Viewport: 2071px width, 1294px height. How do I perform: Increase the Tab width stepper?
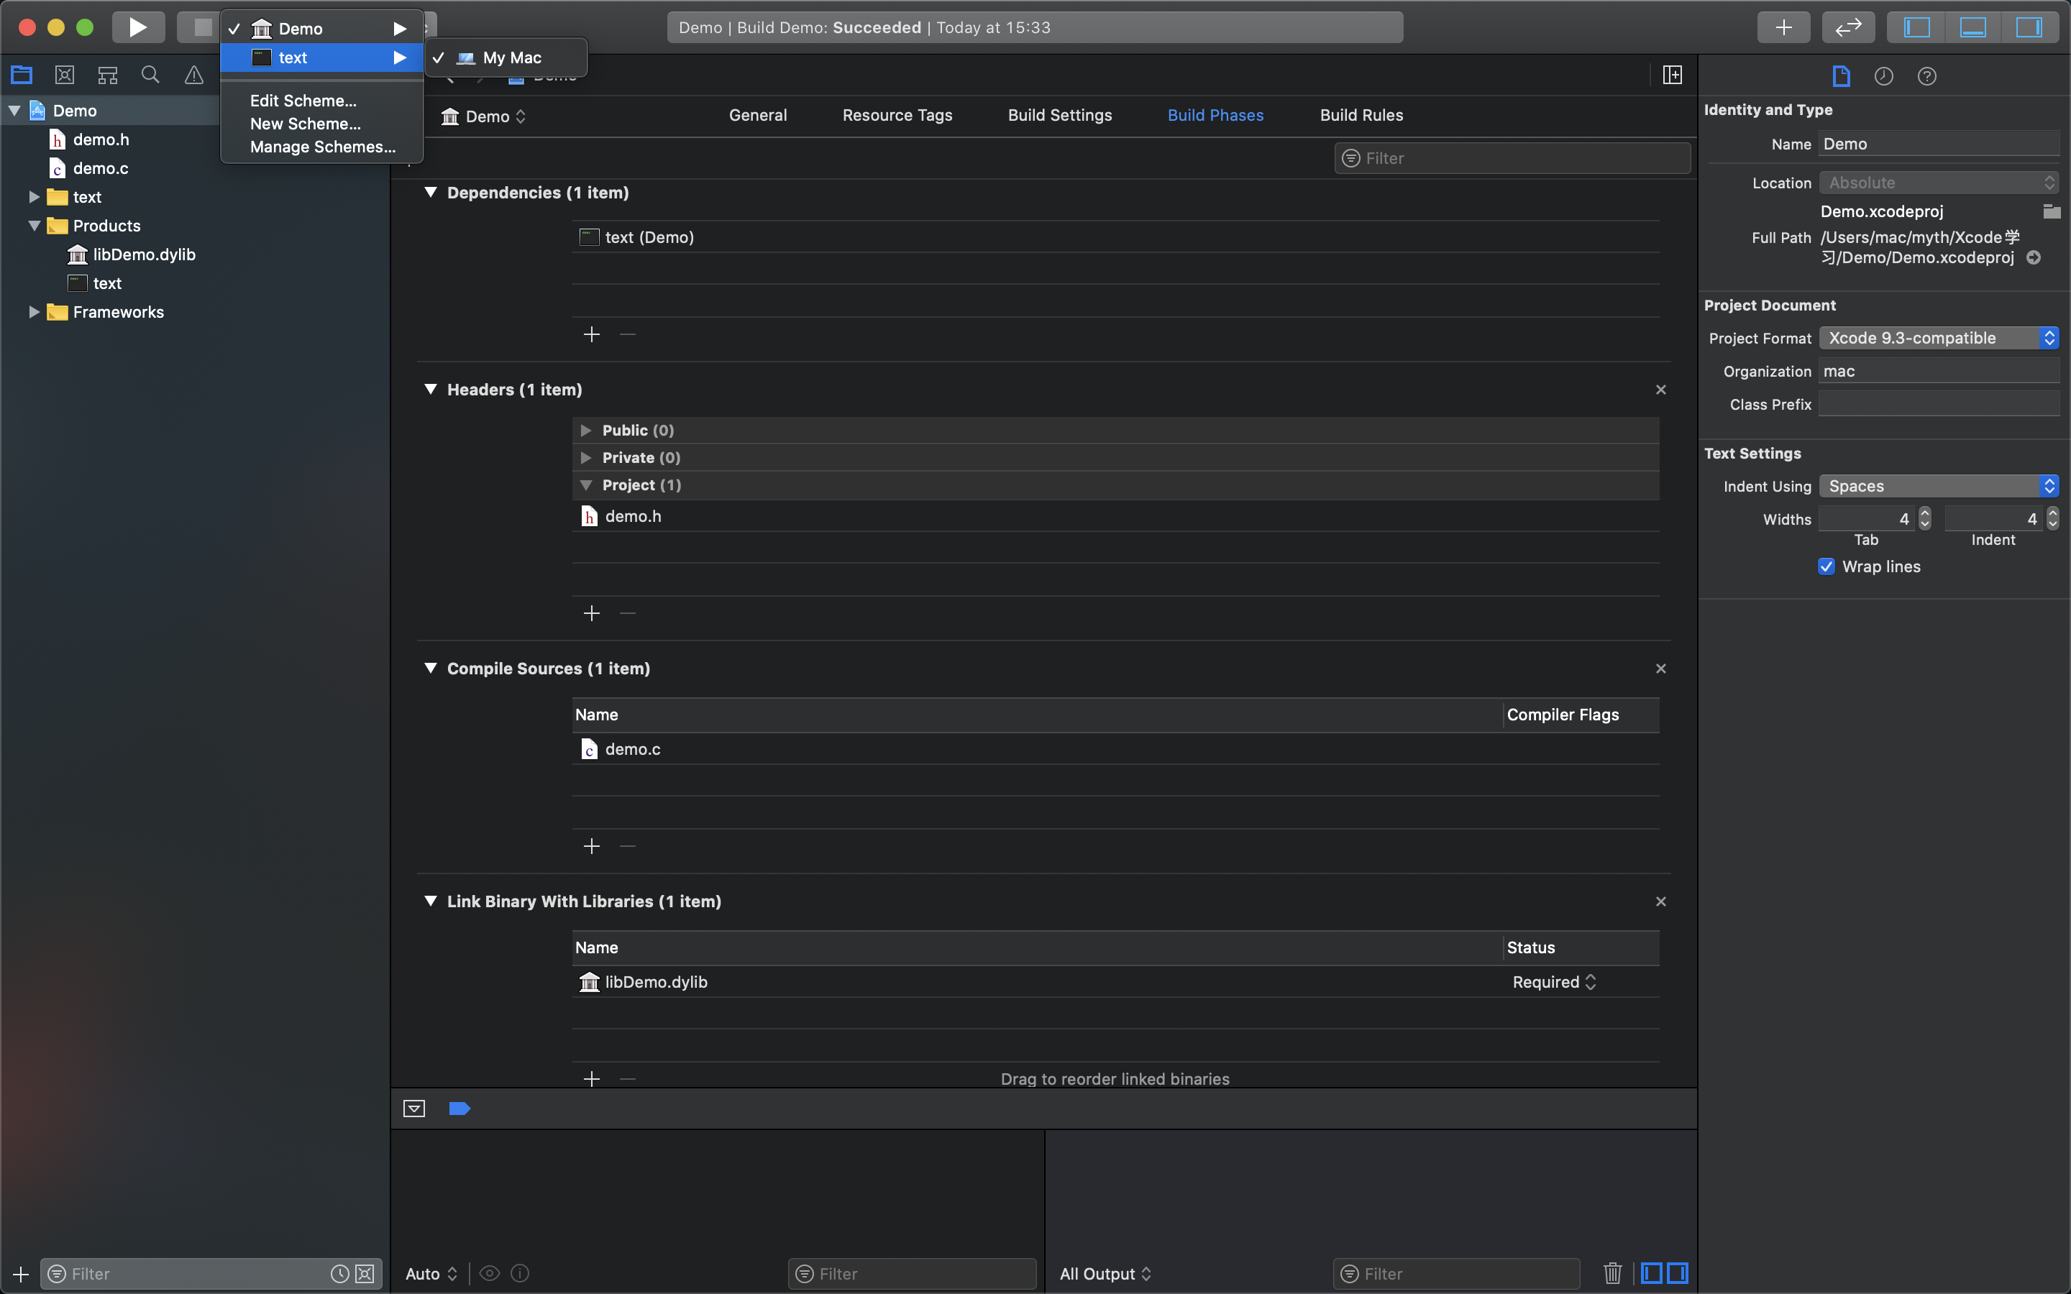pyautogui.click(x=1924, y=513)
